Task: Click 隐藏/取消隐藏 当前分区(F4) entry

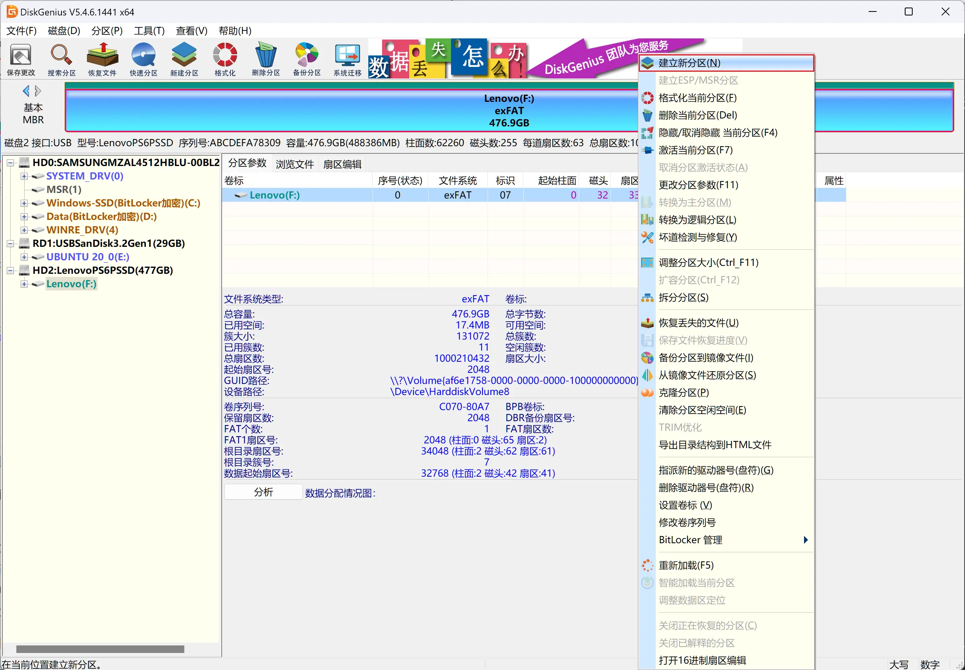Action: [726, 133]
